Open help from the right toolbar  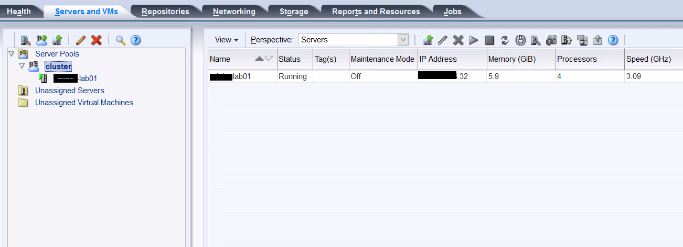[613, 40]
